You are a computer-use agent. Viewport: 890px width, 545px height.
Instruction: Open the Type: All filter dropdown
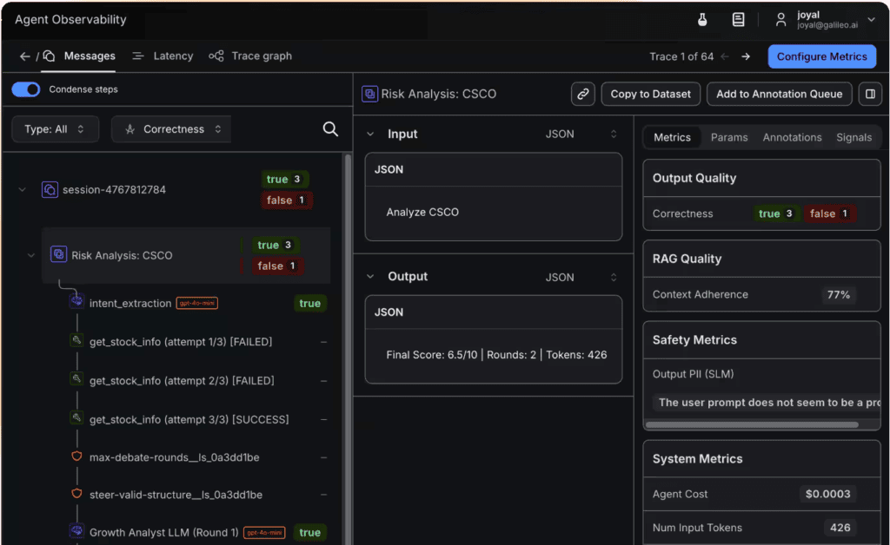pos(55,129)
